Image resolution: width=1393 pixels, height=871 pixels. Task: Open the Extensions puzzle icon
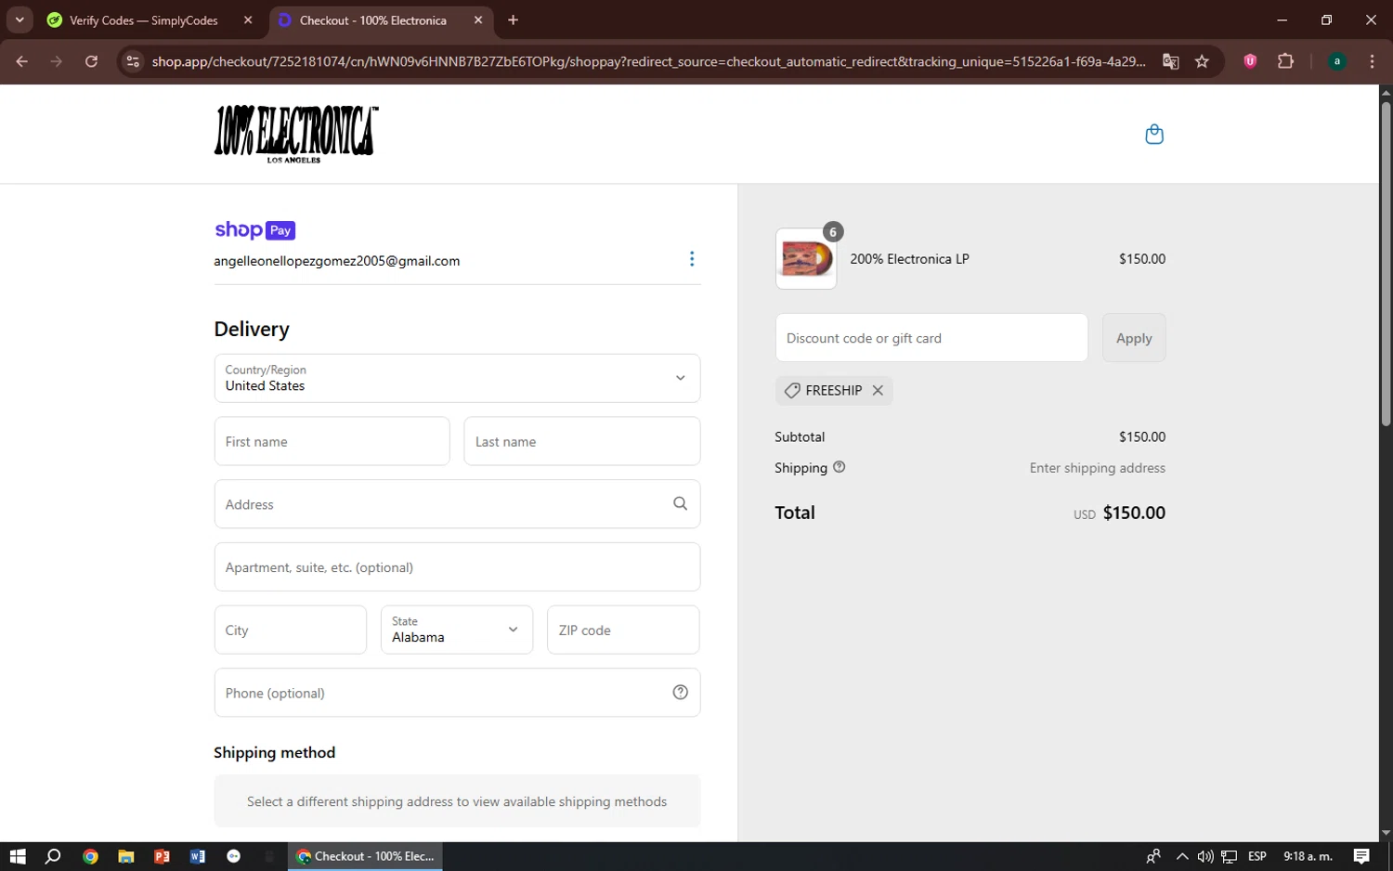[x=1285, y=61]
